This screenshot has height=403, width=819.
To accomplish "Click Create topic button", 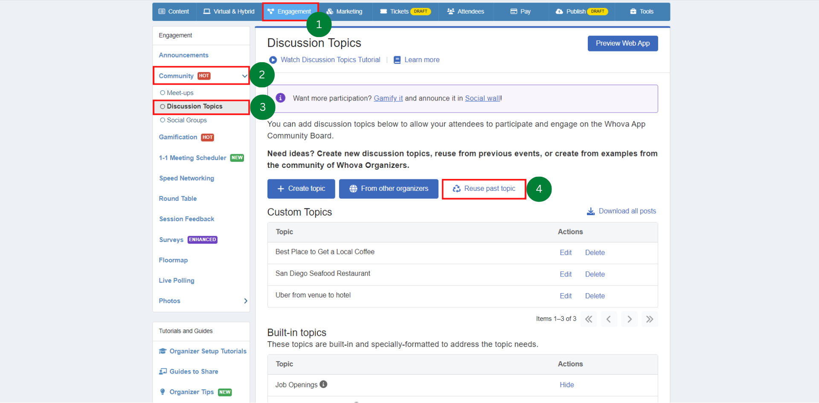I will click(301, 189).
